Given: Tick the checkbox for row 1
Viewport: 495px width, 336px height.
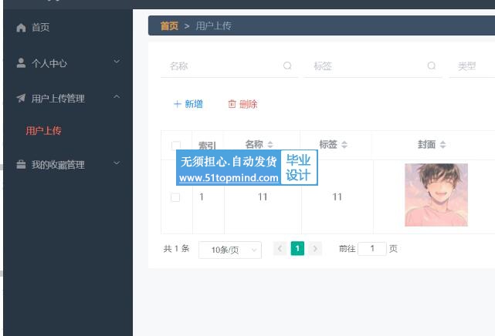Looking at the screenshot, I should coord(175,197).
